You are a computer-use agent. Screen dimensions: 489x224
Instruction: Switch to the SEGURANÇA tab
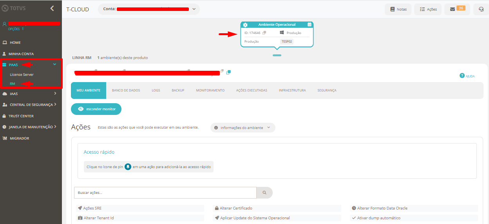click(327, 90)
